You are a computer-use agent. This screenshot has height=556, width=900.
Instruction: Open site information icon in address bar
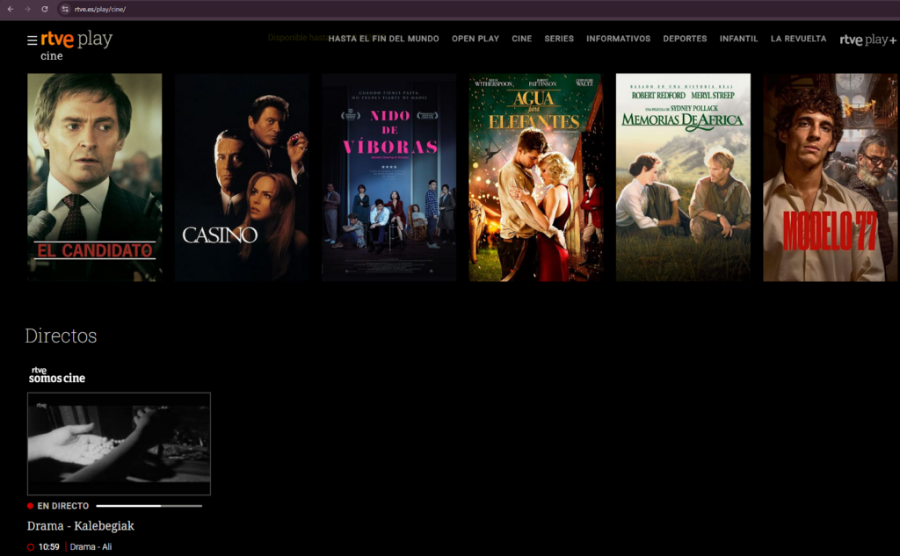pos(65,9)
